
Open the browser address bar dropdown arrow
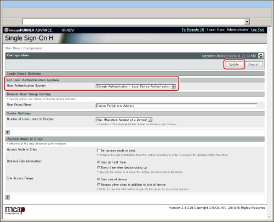pyautogui.click(x=247, y=22)
